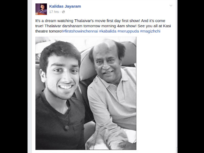Open the 17 hrs timestamp permalink
Screen dimensions: 204x153
tap(54, 12)
